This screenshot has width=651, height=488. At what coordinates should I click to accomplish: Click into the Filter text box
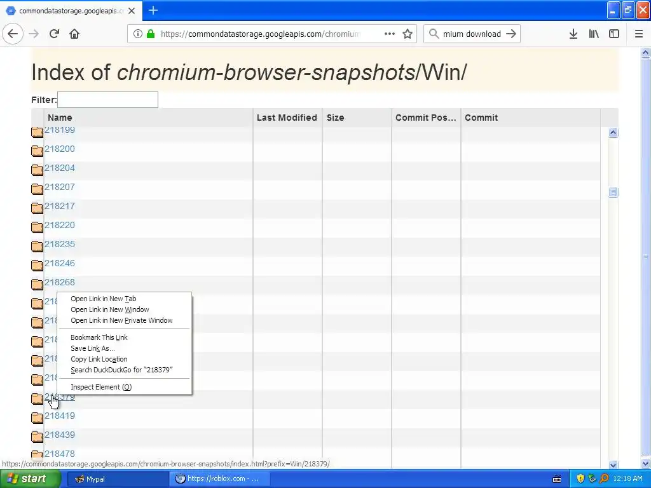click(107, 100)
